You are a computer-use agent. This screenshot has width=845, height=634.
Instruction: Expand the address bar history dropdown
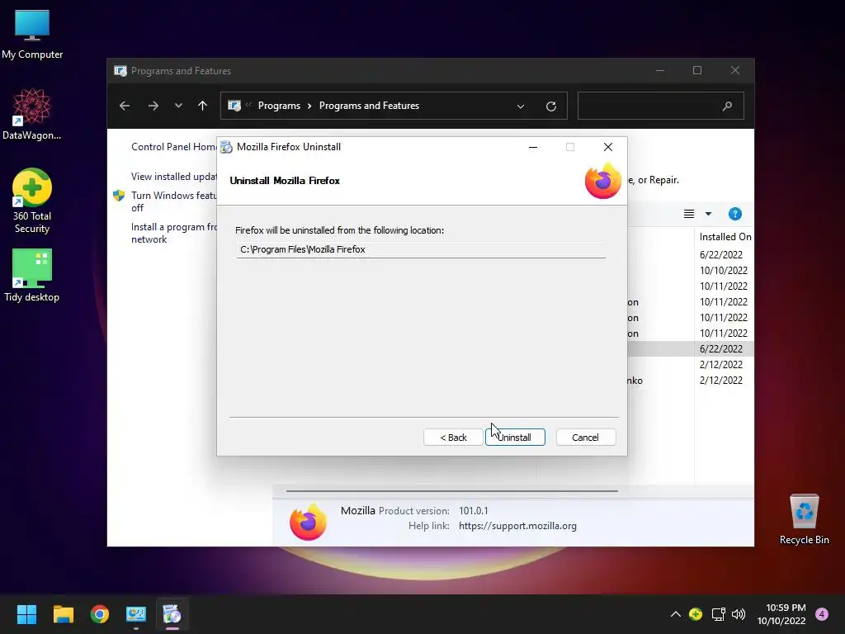coord(521,106)
